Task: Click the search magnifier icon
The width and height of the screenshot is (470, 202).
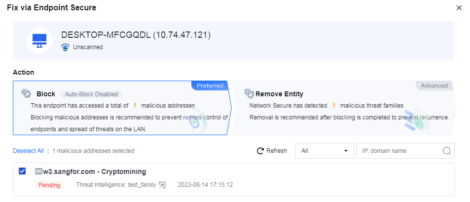Action: tap(447, 151)
